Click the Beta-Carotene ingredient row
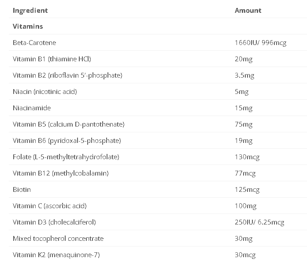The height and width of the screenshot is (262, 307). tap(34, 43)
